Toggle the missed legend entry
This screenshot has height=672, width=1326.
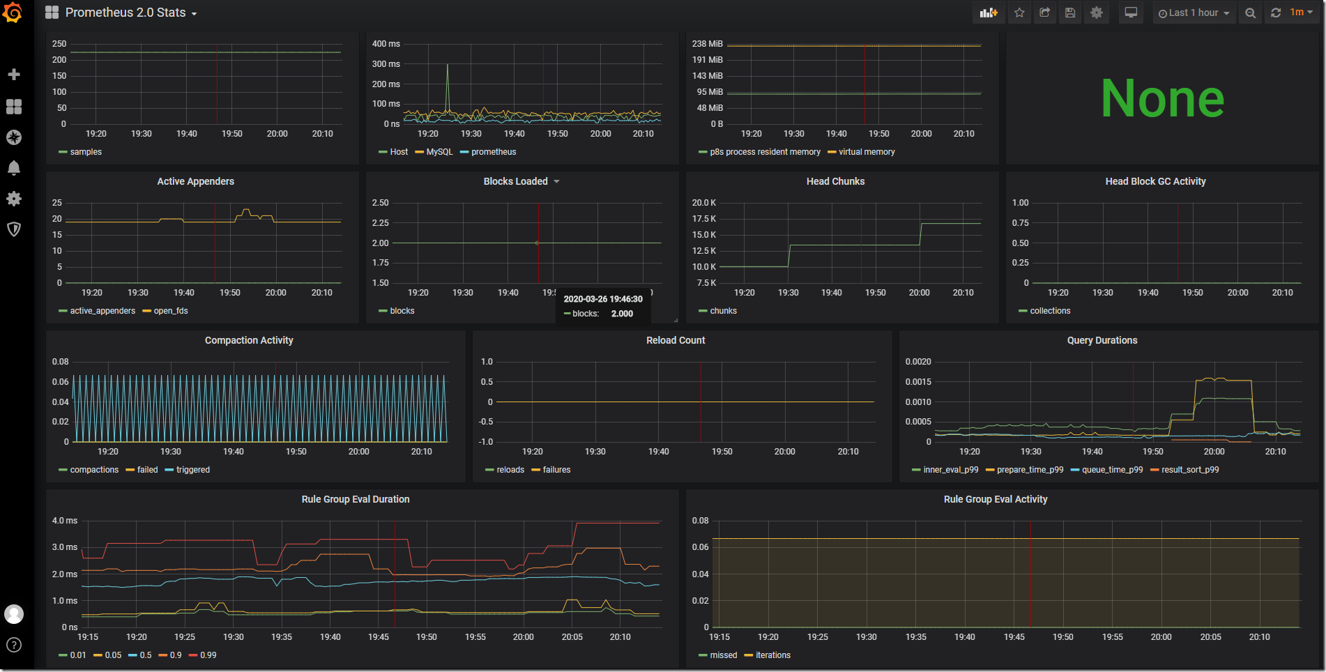click(x=724, y=655)
